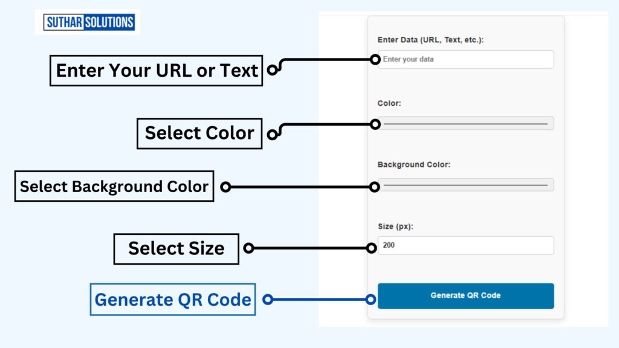Click the circle marker beside 'Enter Your URL or Text'

click(272, 70)
